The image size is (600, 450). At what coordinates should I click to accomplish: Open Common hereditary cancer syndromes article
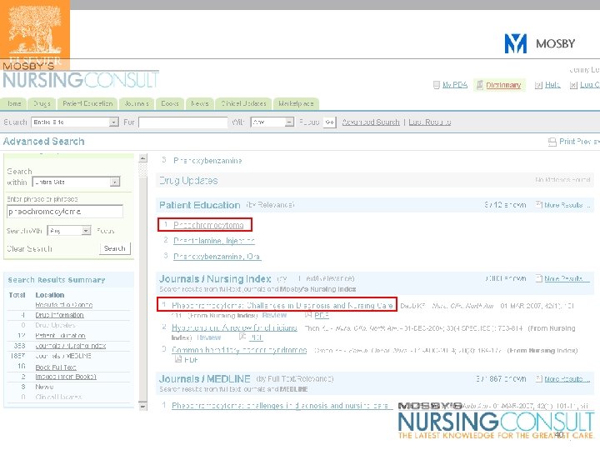239,350
